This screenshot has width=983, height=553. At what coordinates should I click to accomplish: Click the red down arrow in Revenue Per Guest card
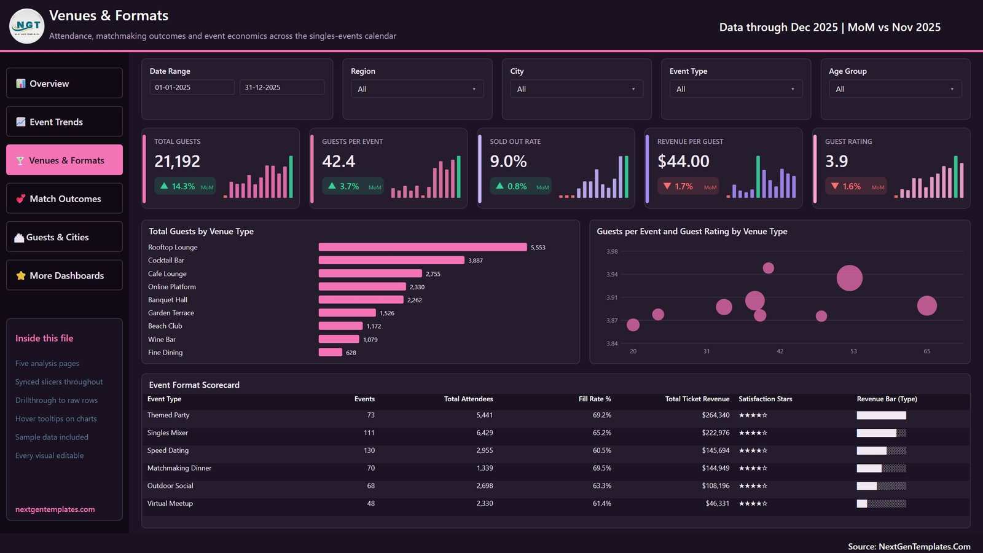coord(667,186)
